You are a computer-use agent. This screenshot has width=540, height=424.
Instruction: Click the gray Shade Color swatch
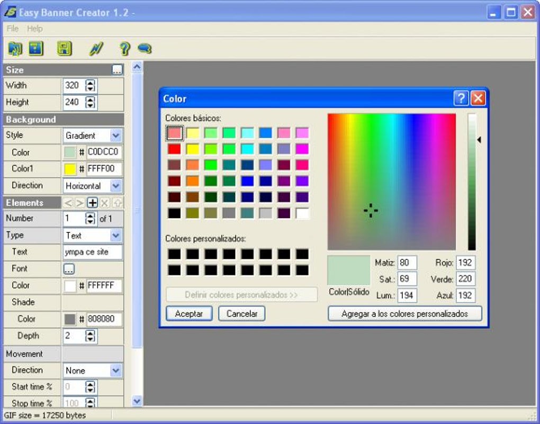pos(70,319)
